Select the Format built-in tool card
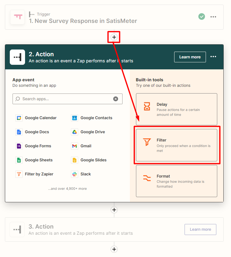The image size is (231, 257). 176,181
